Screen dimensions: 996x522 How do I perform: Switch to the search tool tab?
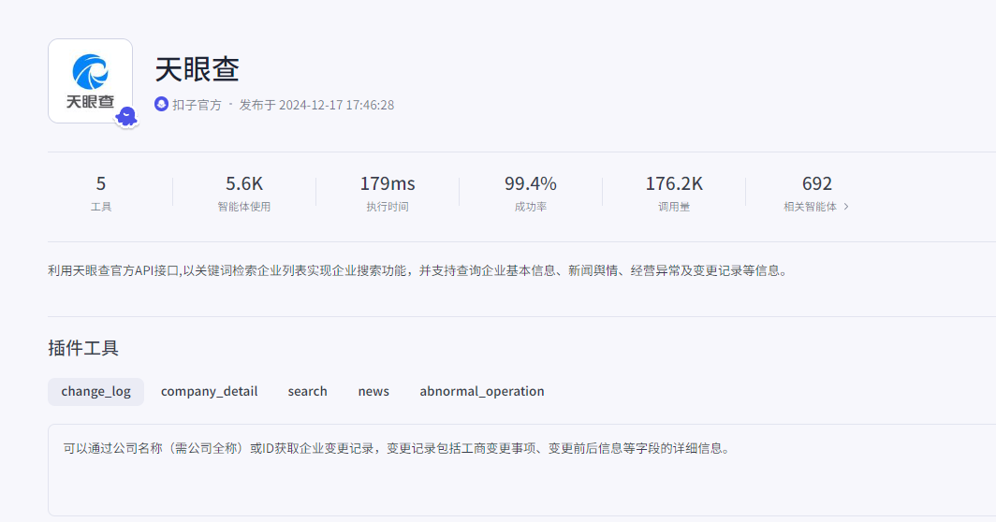click(x=307, y=391)
